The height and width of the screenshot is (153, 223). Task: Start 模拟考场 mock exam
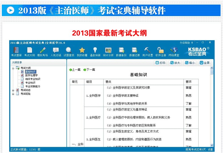coord(43,52)
